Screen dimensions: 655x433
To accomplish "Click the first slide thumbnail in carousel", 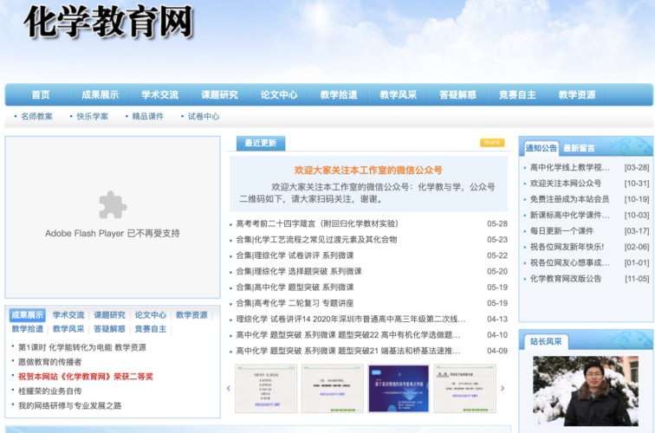I will (266, 388).
